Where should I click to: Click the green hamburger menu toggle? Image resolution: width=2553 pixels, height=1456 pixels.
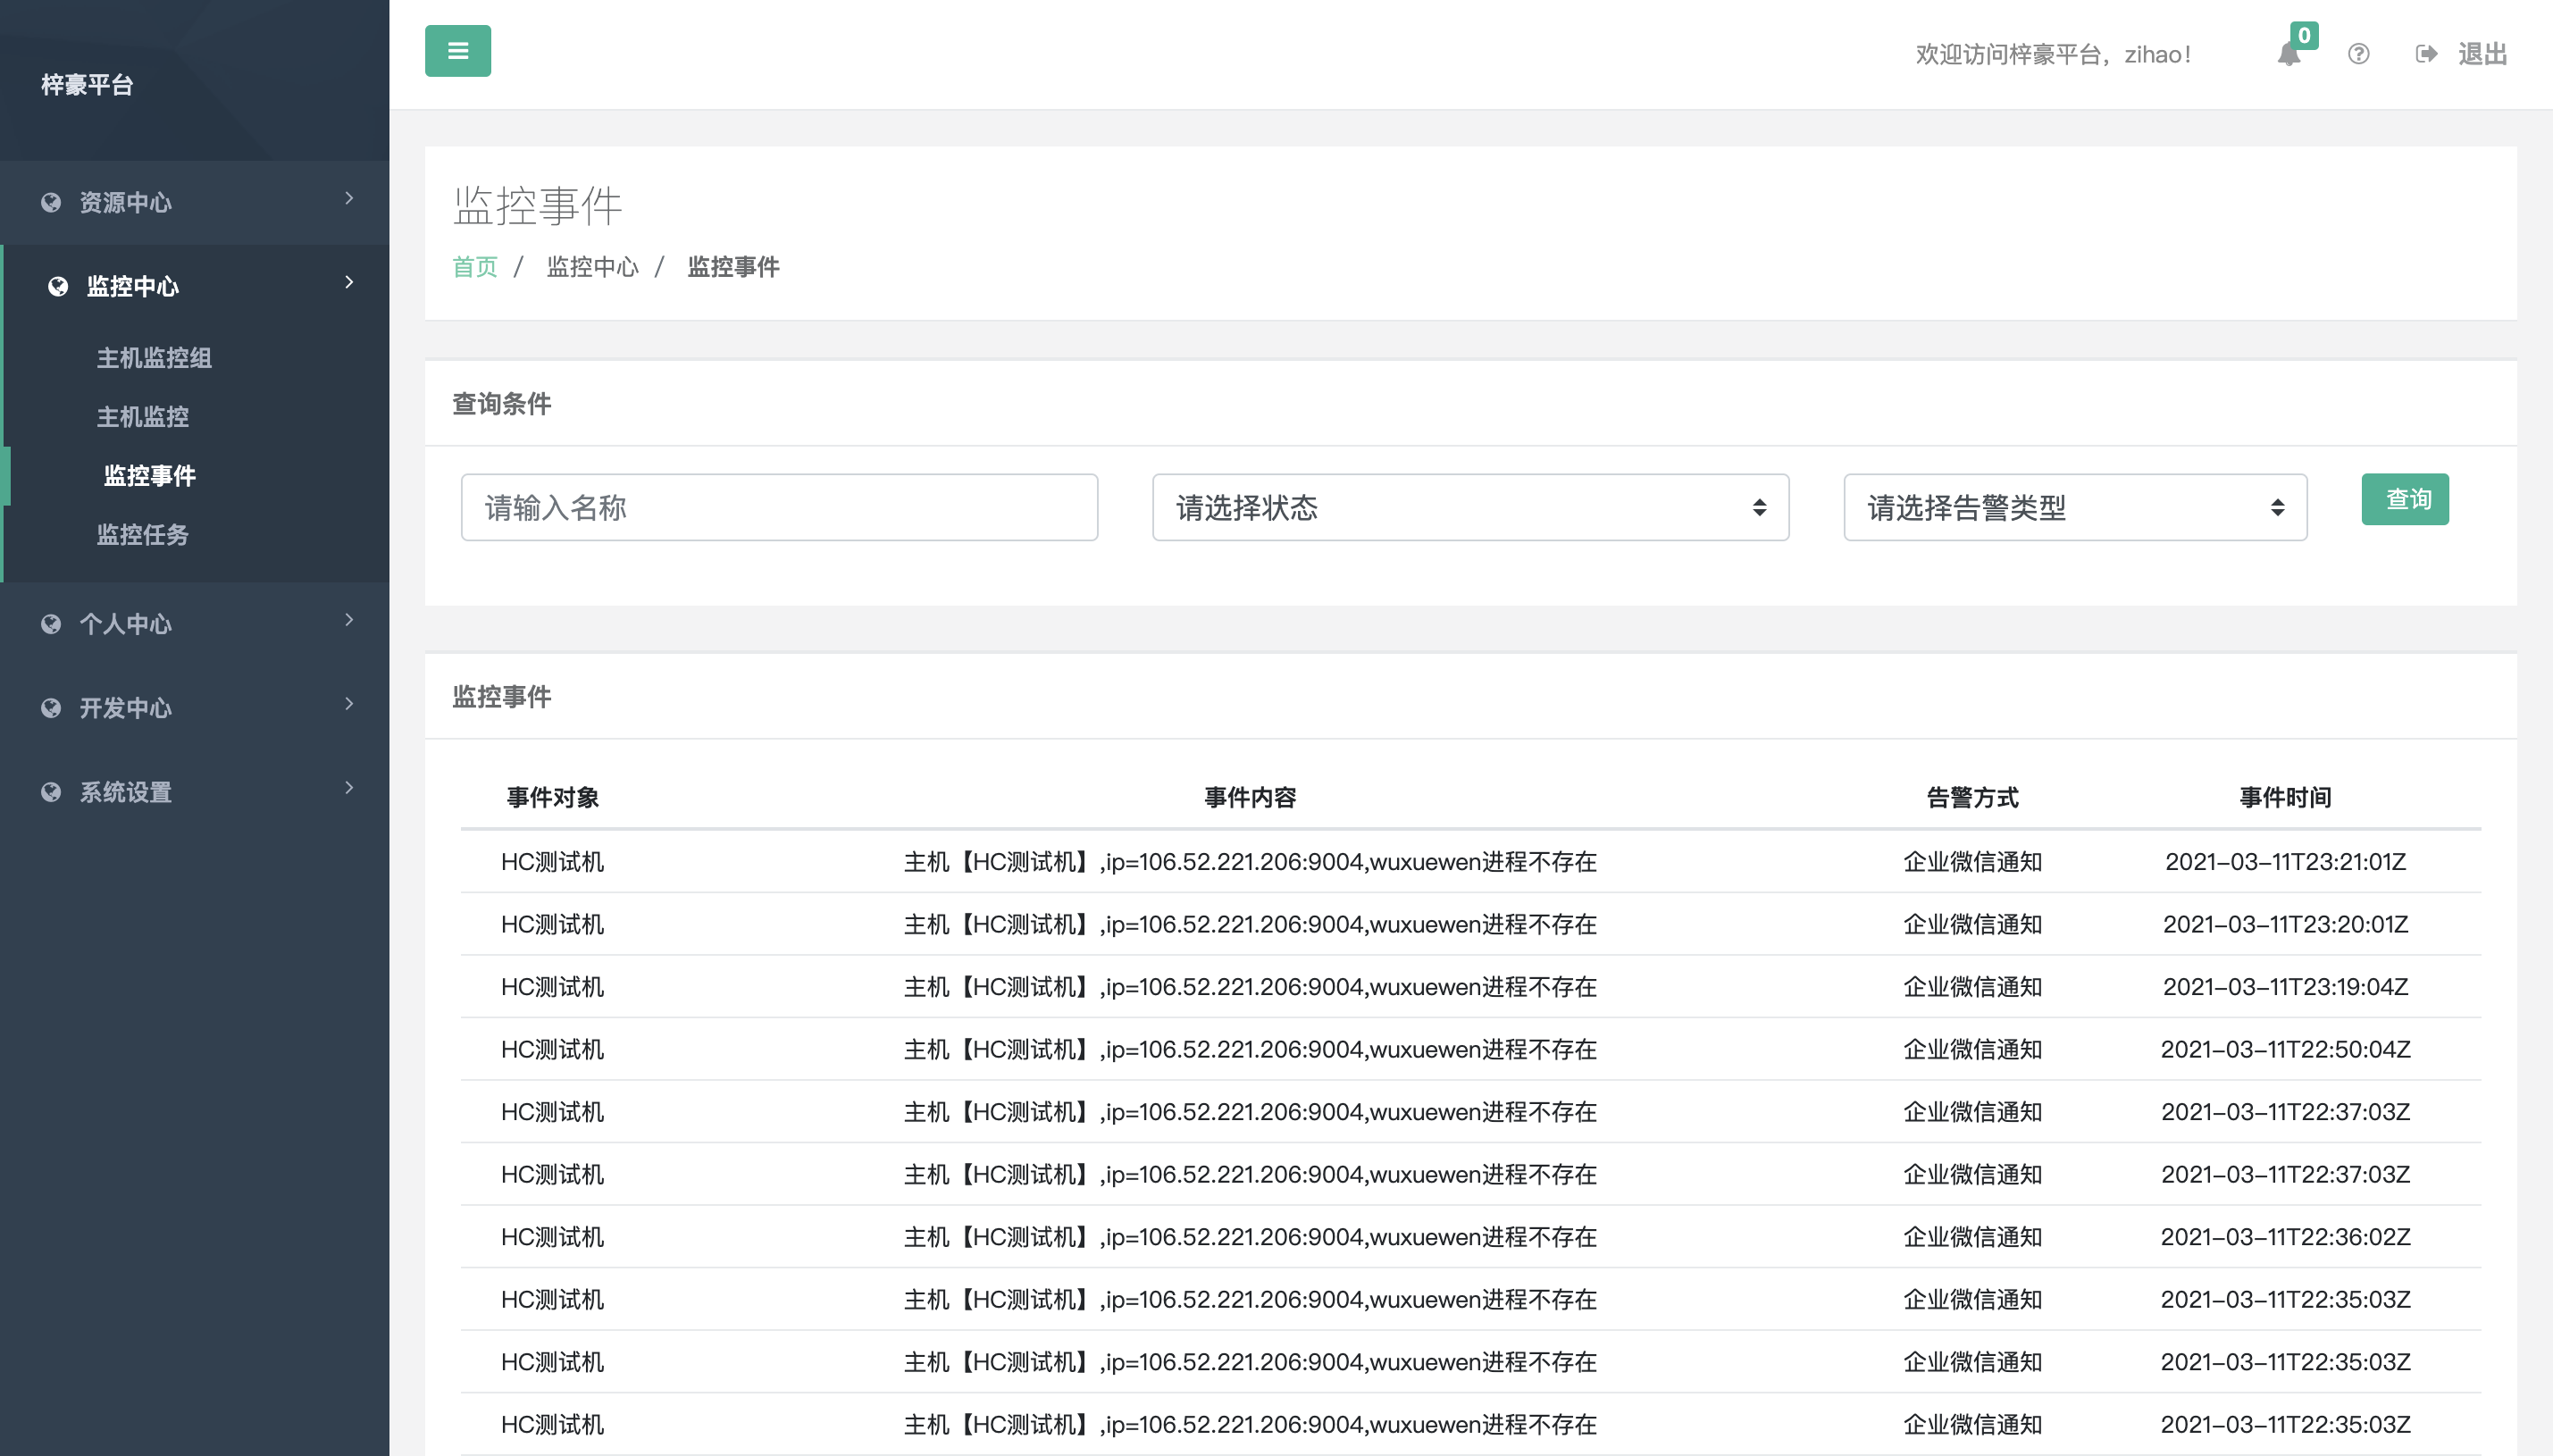pos(457,51)
